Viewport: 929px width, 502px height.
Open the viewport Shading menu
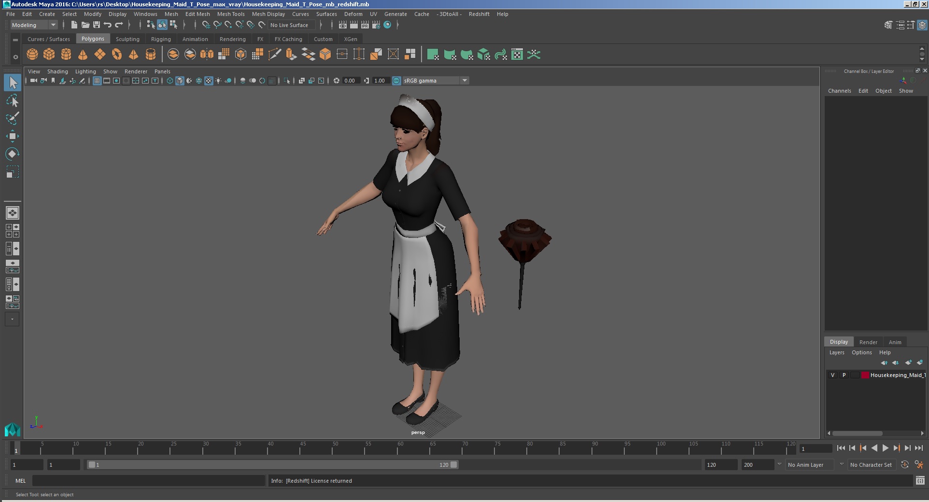57,71
